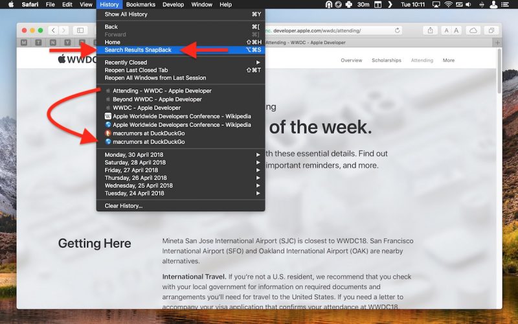Click the Safari forward arrow toolbar button
The image size is (518, 324).
point(63,30)
